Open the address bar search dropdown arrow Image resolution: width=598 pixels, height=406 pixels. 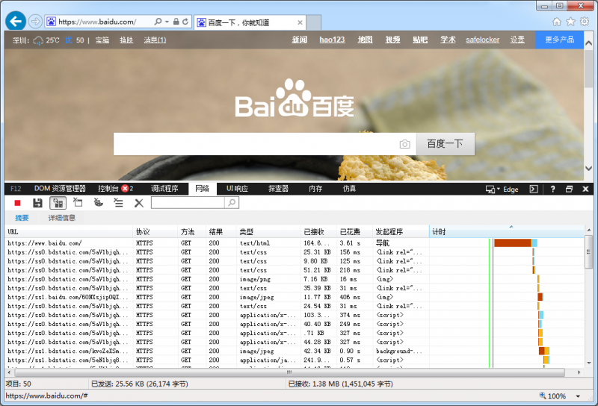(x=167, y=22)
